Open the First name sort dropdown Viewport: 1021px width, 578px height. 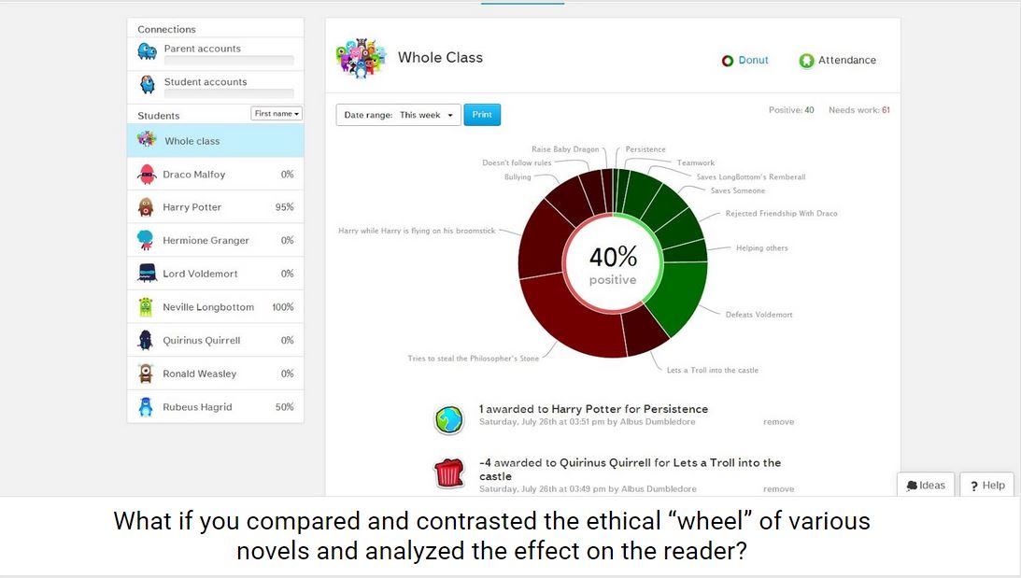tap(277, 114)
